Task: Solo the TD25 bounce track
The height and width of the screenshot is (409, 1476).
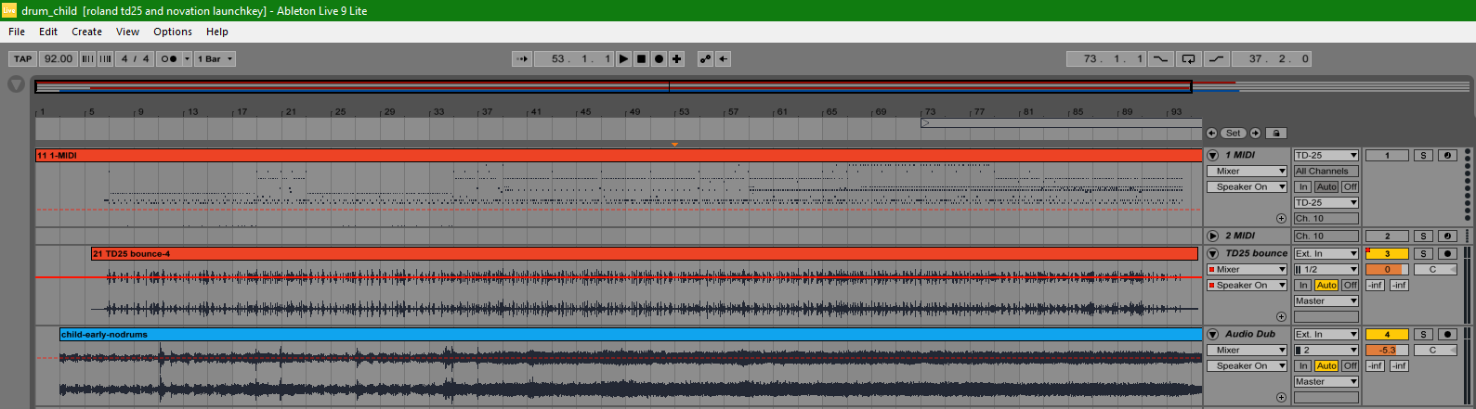Action: (x=1423, y=254)
